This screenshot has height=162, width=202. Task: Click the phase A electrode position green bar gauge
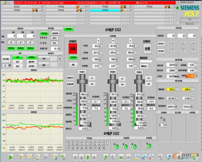click(77, 109)
